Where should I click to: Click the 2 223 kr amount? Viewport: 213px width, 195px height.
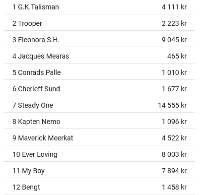[x=174, y=23]
